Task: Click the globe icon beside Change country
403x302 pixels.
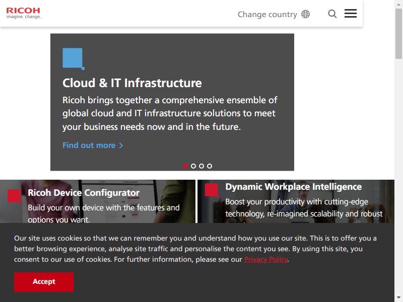Action: tap(305, 14)
